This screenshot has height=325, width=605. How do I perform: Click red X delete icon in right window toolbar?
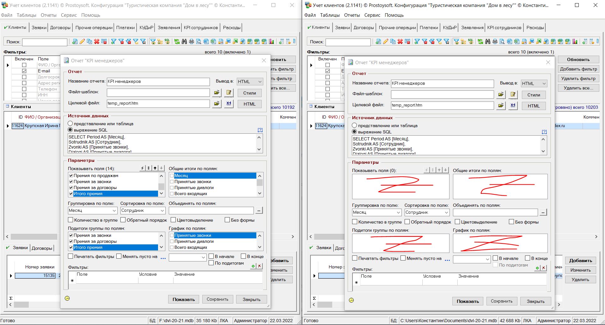400,41
